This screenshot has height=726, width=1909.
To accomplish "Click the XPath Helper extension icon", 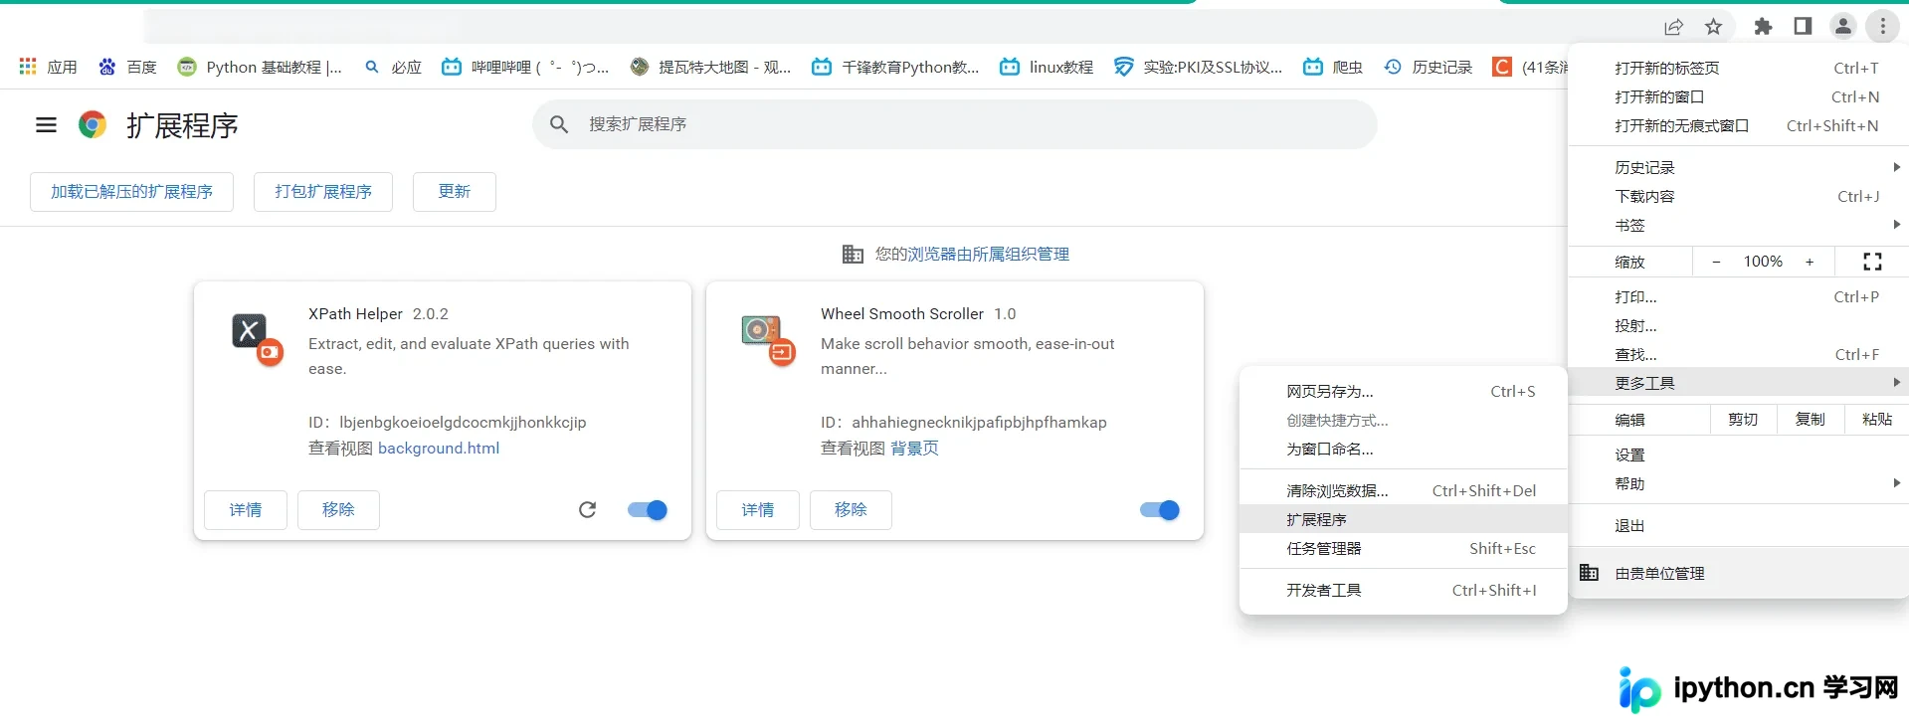I will [x=257, y=338].
